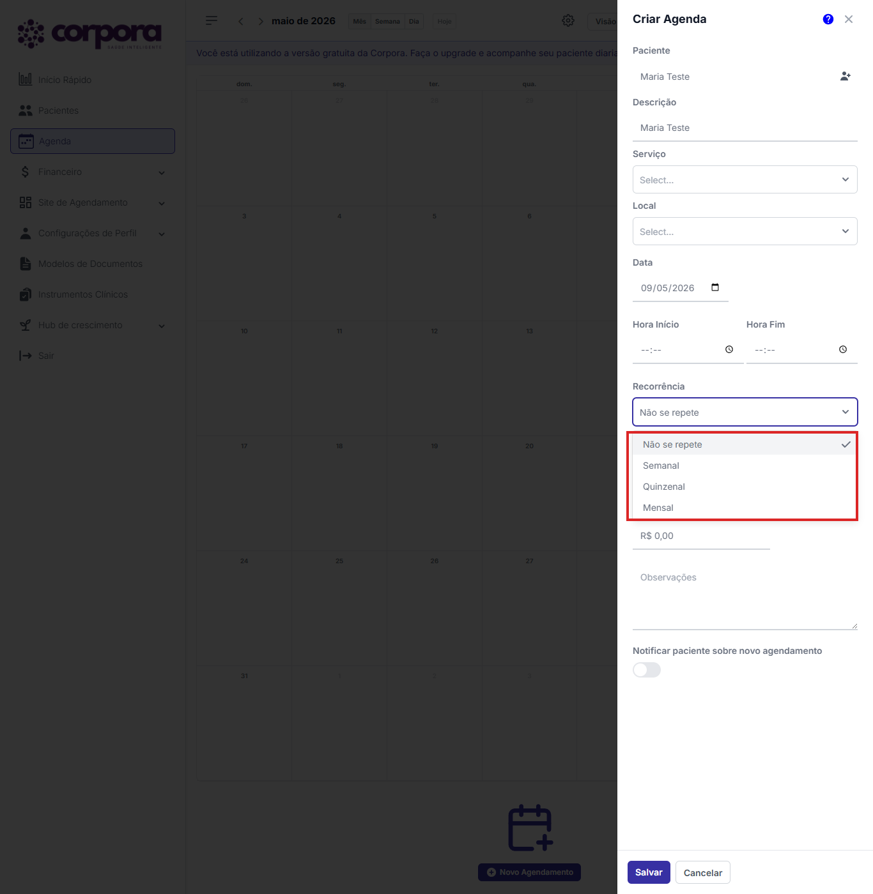873x894 pixels.
Task: Open the Local select dropdown
Action: (x=745, y=231)
